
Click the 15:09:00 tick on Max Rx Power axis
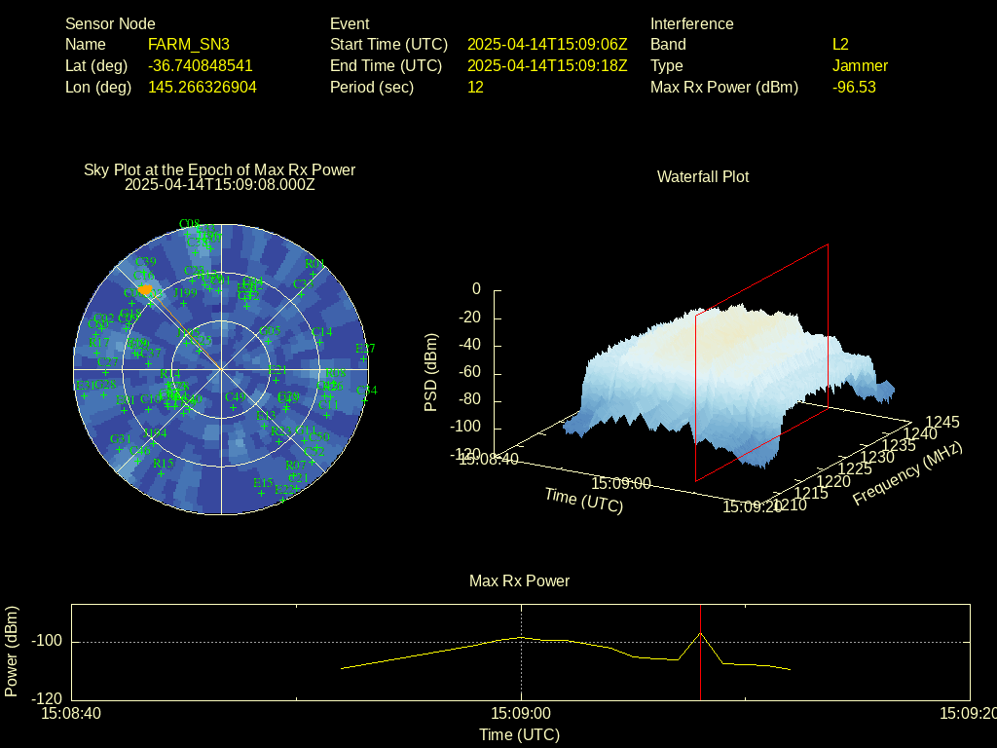click(522, 713)
